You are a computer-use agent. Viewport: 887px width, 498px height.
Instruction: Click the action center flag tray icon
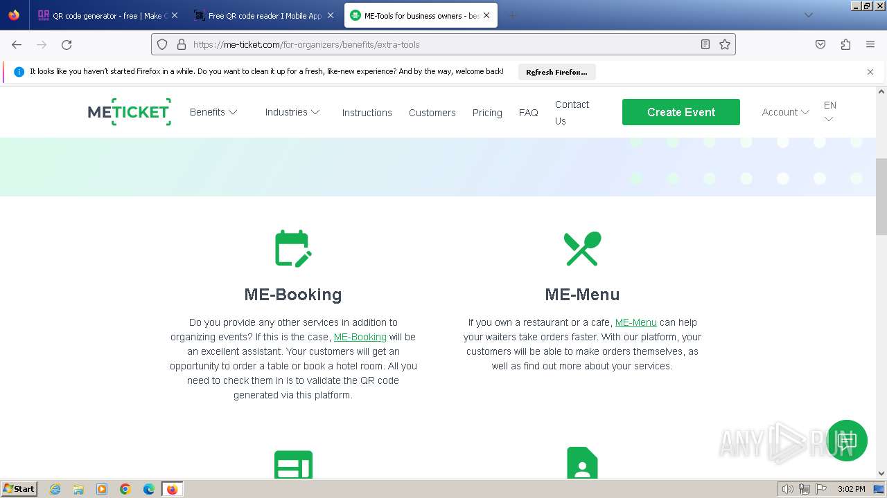coord(821,489)
